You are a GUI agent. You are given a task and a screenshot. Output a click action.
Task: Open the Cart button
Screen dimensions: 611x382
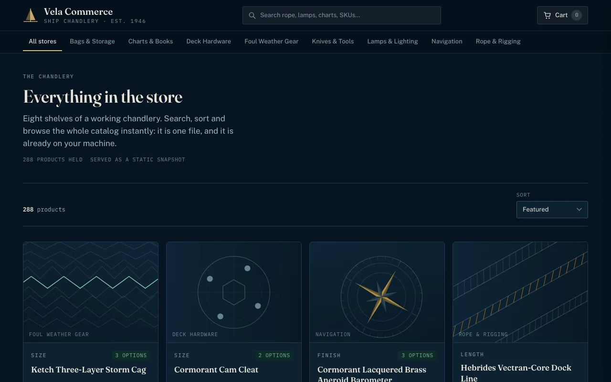[x=562, y=15]
